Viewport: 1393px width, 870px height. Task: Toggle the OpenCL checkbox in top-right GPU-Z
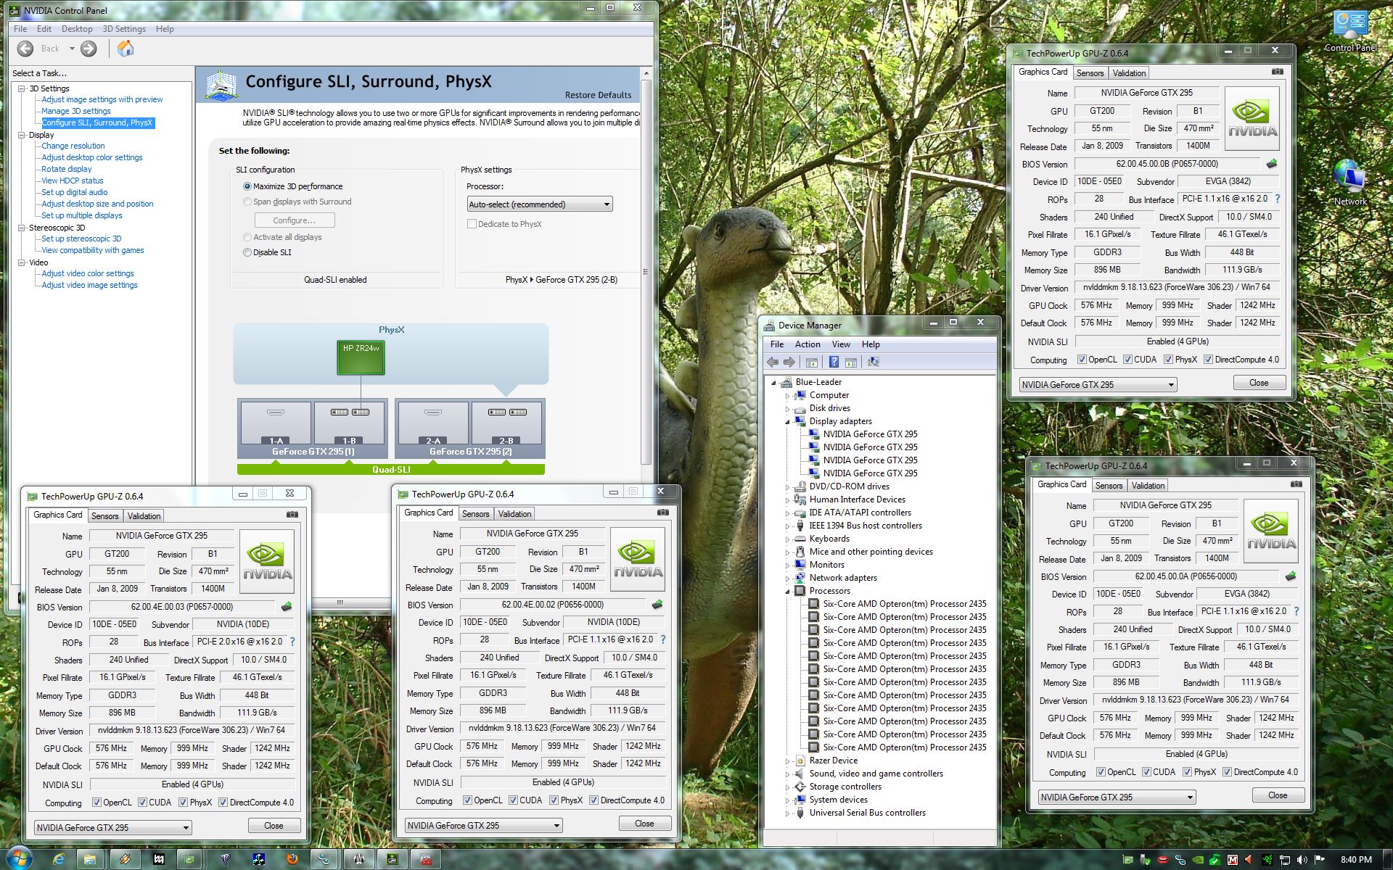point(1082,360)
